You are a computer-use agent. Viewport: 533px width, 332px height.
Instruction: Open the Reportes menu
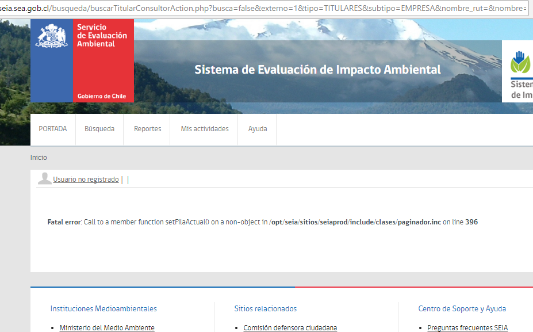coord(148,129)
